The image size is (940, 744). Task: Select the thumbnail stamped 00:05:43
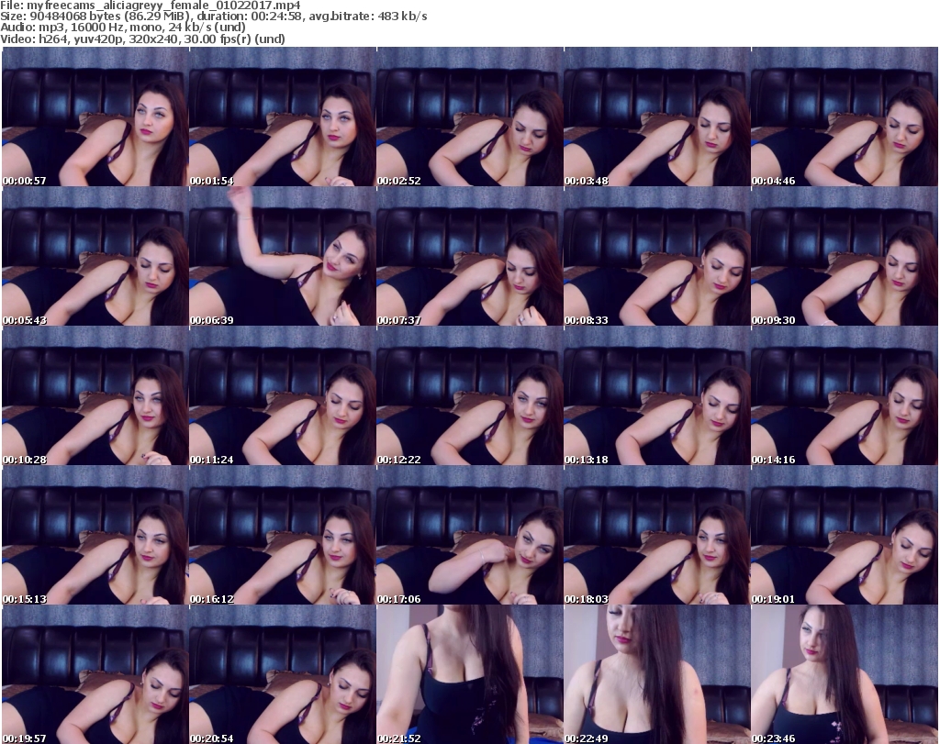pos(95,256)
